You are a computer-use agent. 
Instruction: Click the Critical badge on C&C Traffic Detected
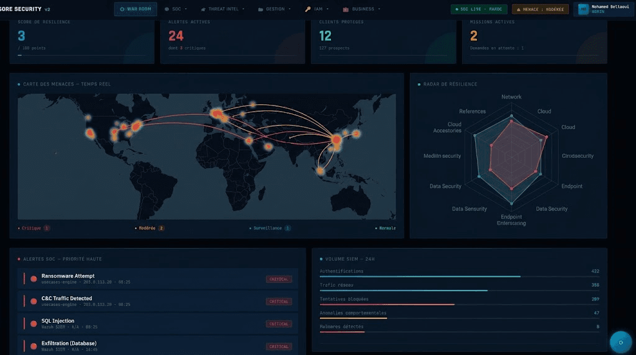click(x=279, y=302)
